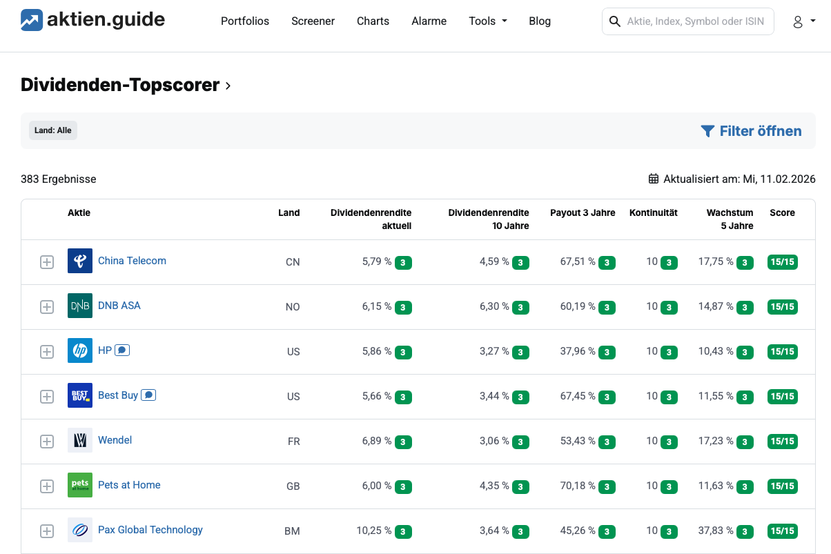Click Filter öffnen to open filters

751,131
